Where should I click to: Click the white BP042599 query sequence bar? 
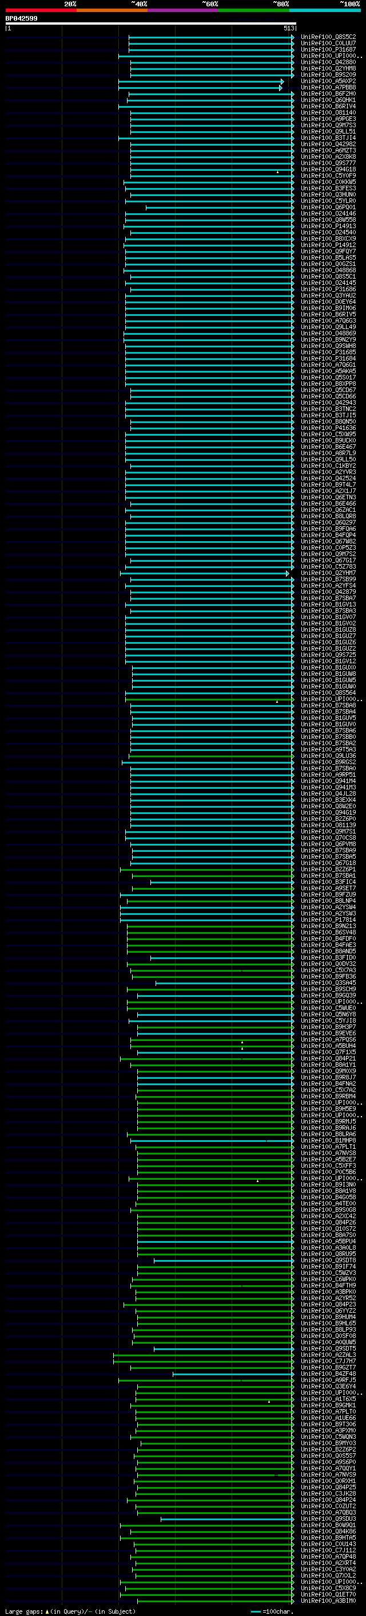click(x=151, y=24)
